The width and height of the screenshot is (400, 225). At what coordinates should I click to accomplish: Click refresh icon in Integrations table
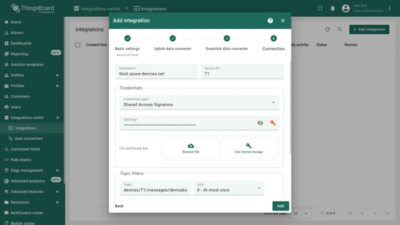[x=327, y=29]
